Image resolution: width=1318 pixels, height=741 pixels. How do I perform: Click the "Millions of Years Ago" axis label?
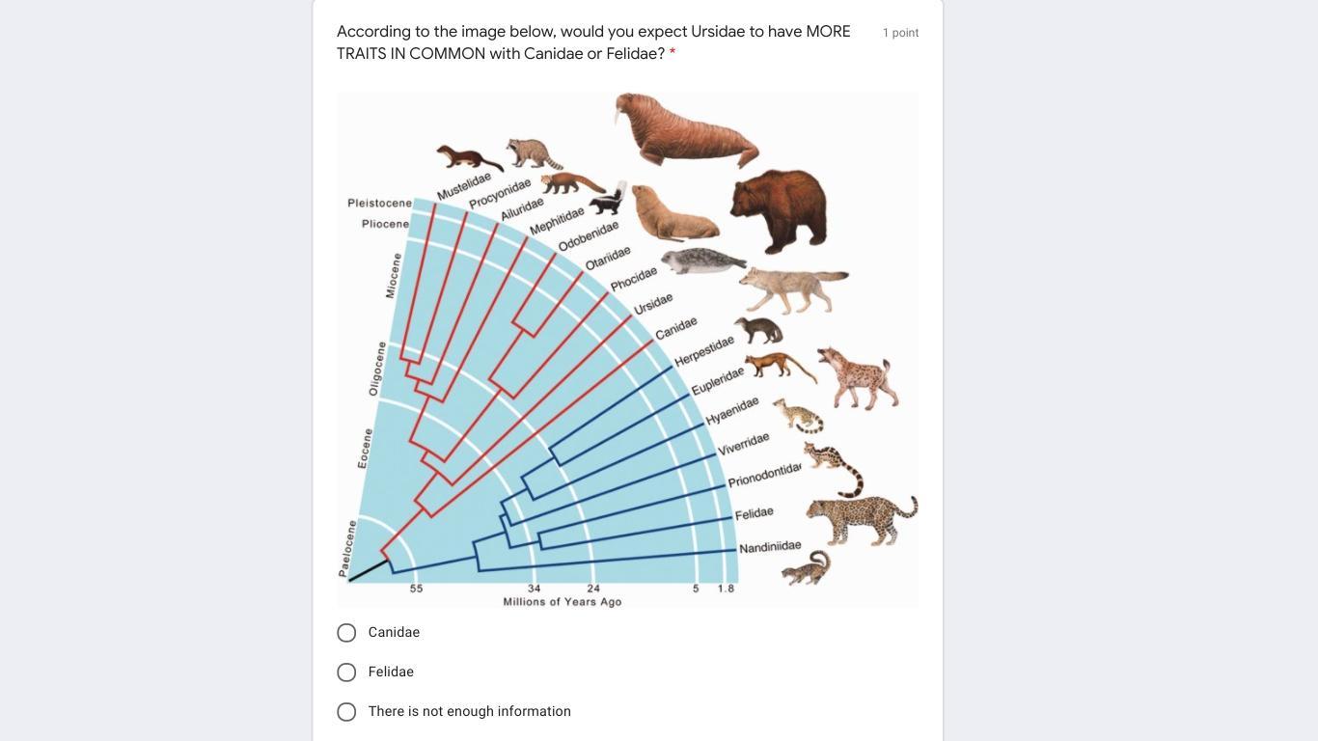[562, 602]
